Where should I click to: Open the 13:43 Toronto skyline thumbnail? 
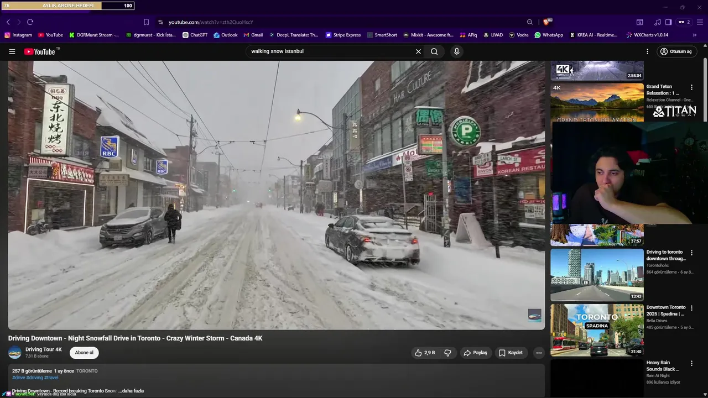pyautogui.click(x=597, y=275)
